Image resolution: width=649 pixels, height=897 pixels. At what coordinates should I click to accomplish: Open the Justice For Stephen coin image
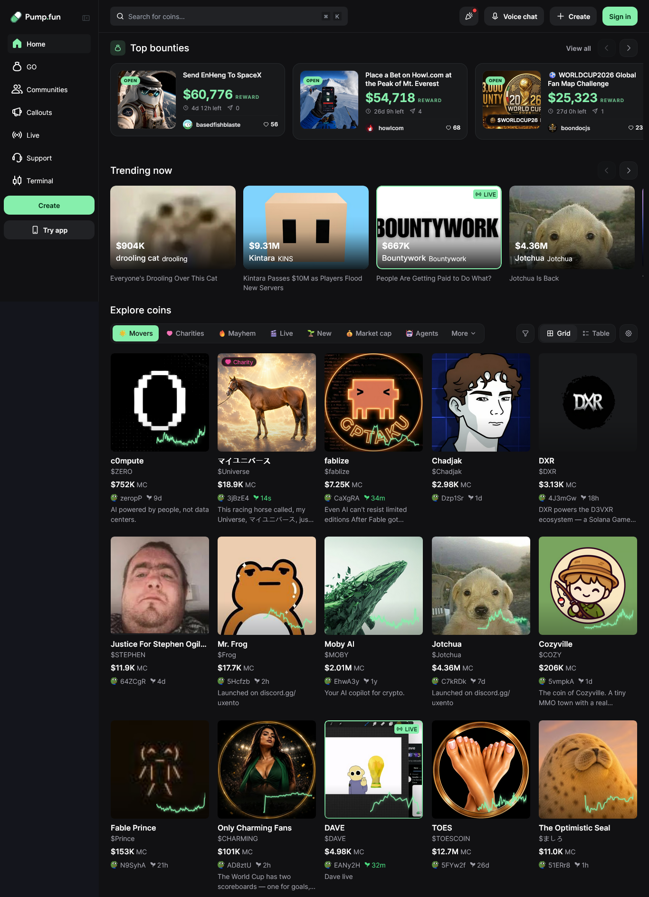(x=160, y=585)
